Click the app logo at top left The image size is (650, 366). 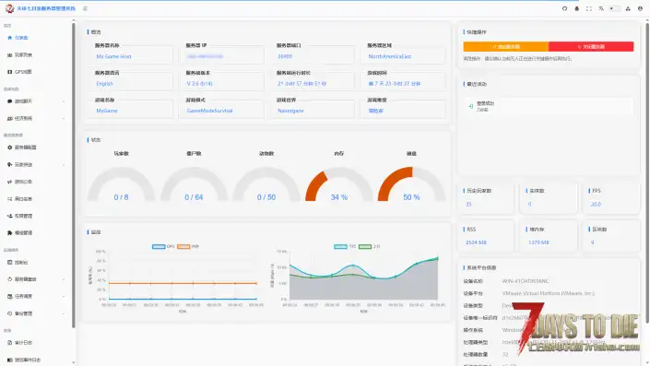point(9,8)
